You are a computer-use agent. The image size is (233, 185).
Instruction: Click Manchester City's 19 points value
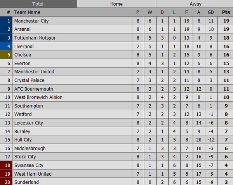(x=226, y=21)
